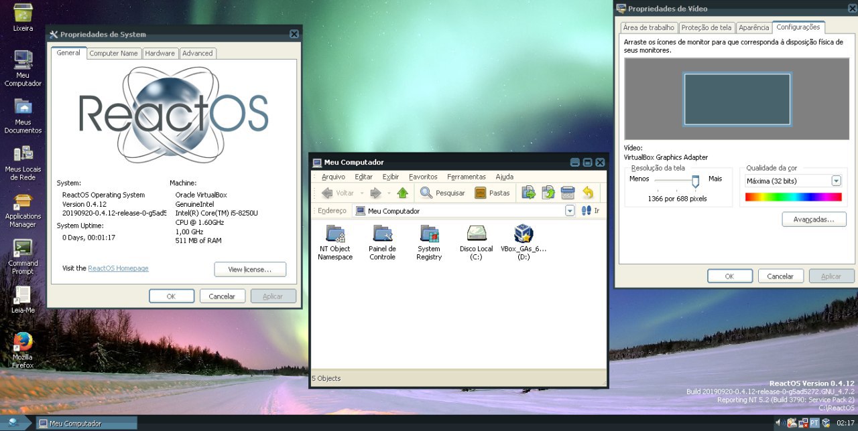This screenshot has height=431, width=858.
Task: Open the Qualidade da cor dropdown
Action: tap(836, 181)
